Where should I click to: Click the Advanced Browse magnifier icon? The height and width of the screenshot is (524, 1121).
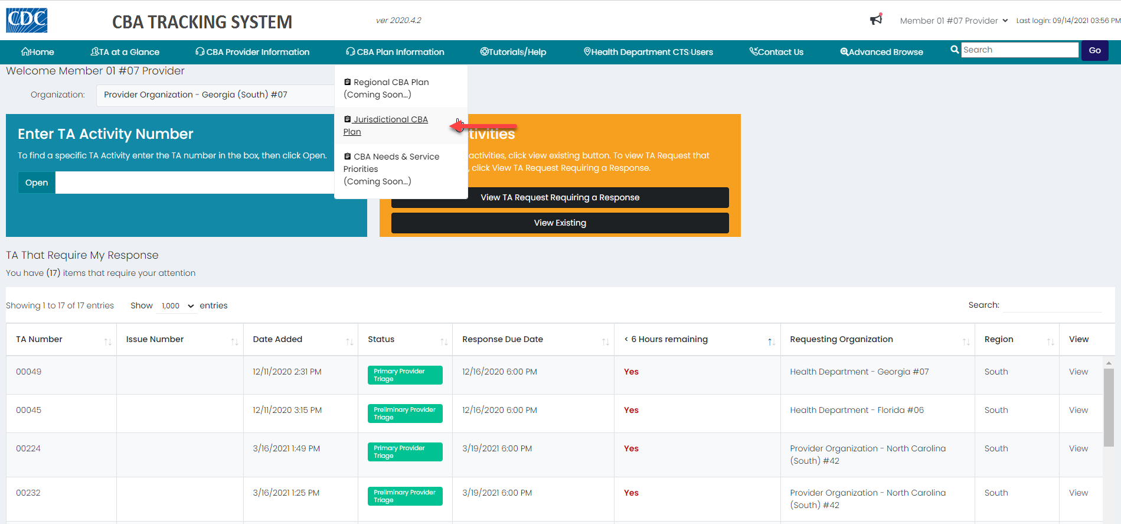(x=844, y=52)
